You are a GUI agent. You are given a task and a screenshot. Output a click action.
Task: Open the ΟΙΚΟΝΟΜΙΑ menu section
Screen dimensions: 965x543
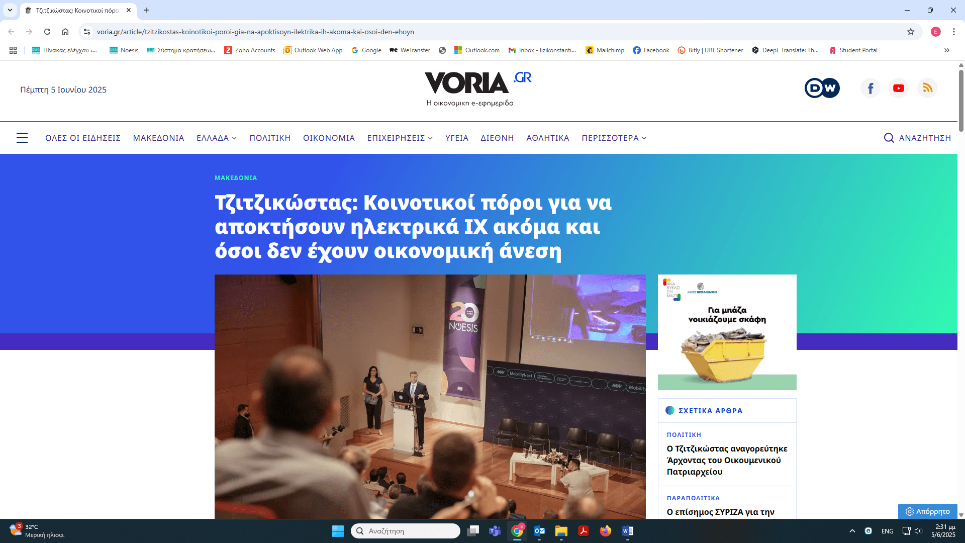click(329, 138)
